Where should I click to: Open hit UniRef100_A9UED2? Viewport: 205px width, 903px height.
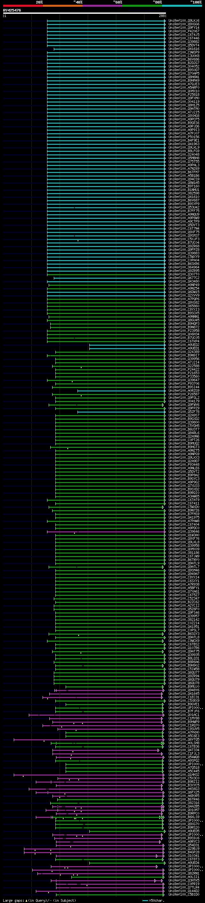point(184,345)
